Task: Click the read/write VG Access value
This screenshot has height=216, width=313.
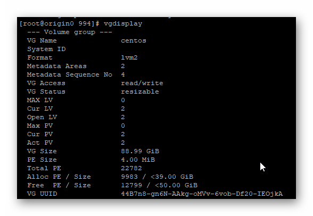Action: pos(142,83)
